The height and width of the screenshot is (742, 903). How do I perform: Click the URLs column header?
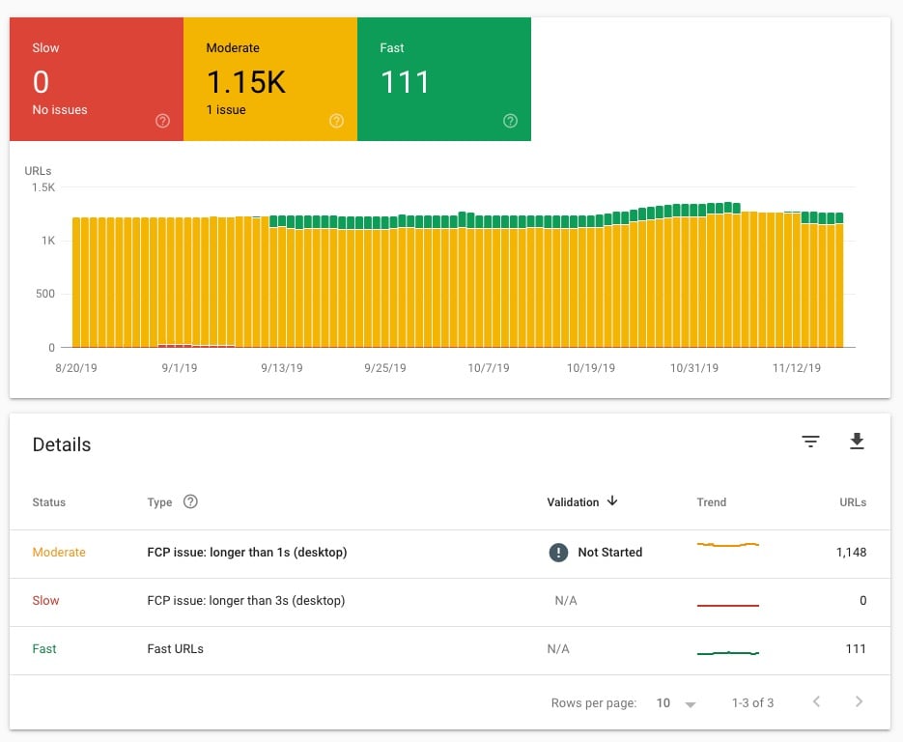click(853, 502)
